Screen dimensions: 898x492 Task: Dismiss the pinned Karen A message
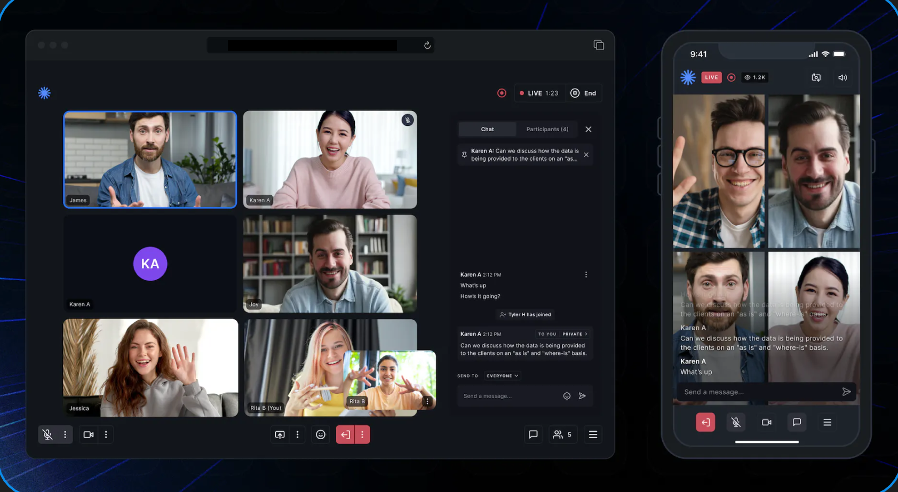586,155
